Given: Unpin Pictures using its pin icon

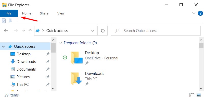Looking at the screenshot, I should [x=48, y=77].
